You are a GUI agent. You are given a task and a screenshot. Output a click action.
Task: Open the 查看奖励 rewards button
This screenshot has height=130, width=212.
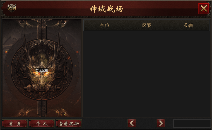coord(69,123)
